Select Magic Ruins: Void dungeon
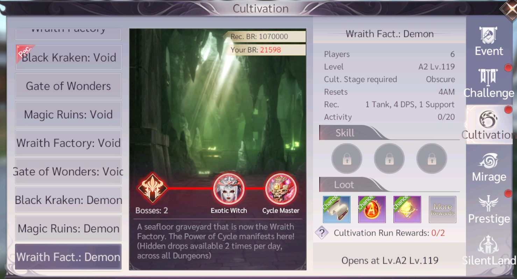This screenshot has height=279, width=517. [68, 114]
